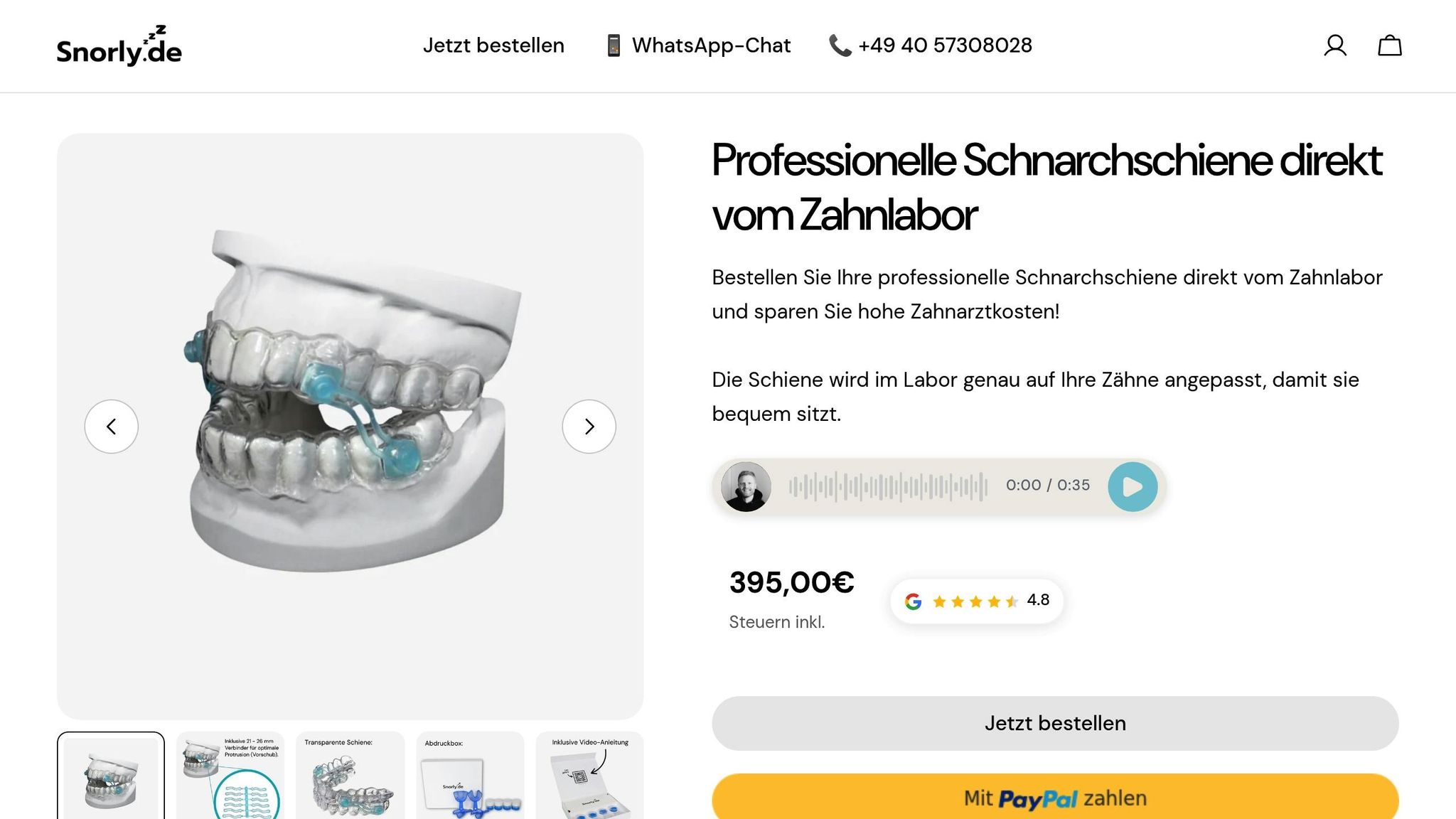Image resolution: width=1456 pixels, height=819 pixels.
Task: Click the Google rating badge
Action: pyautogui.click(x=976, y=601)
